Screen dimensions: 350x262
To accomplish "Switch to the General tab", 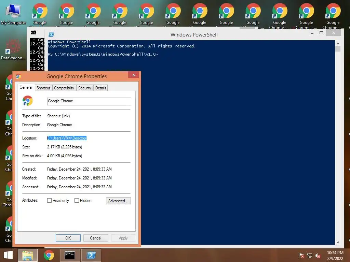I will [x=26, y=87].
